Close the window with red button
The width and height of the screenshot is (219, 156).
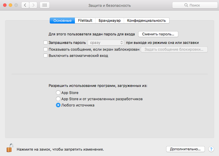coord(5,5)
